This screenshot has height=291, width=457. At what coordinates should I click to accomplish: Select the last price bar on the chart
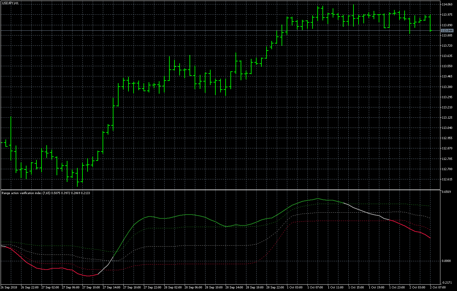pyautogui.click(x=430, y=23)
